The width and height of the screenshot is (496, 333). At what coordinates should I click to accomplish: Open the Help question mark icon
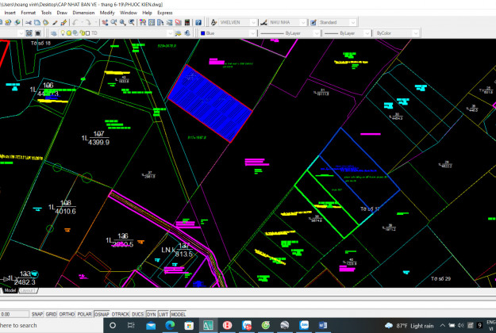pos(198,22)
